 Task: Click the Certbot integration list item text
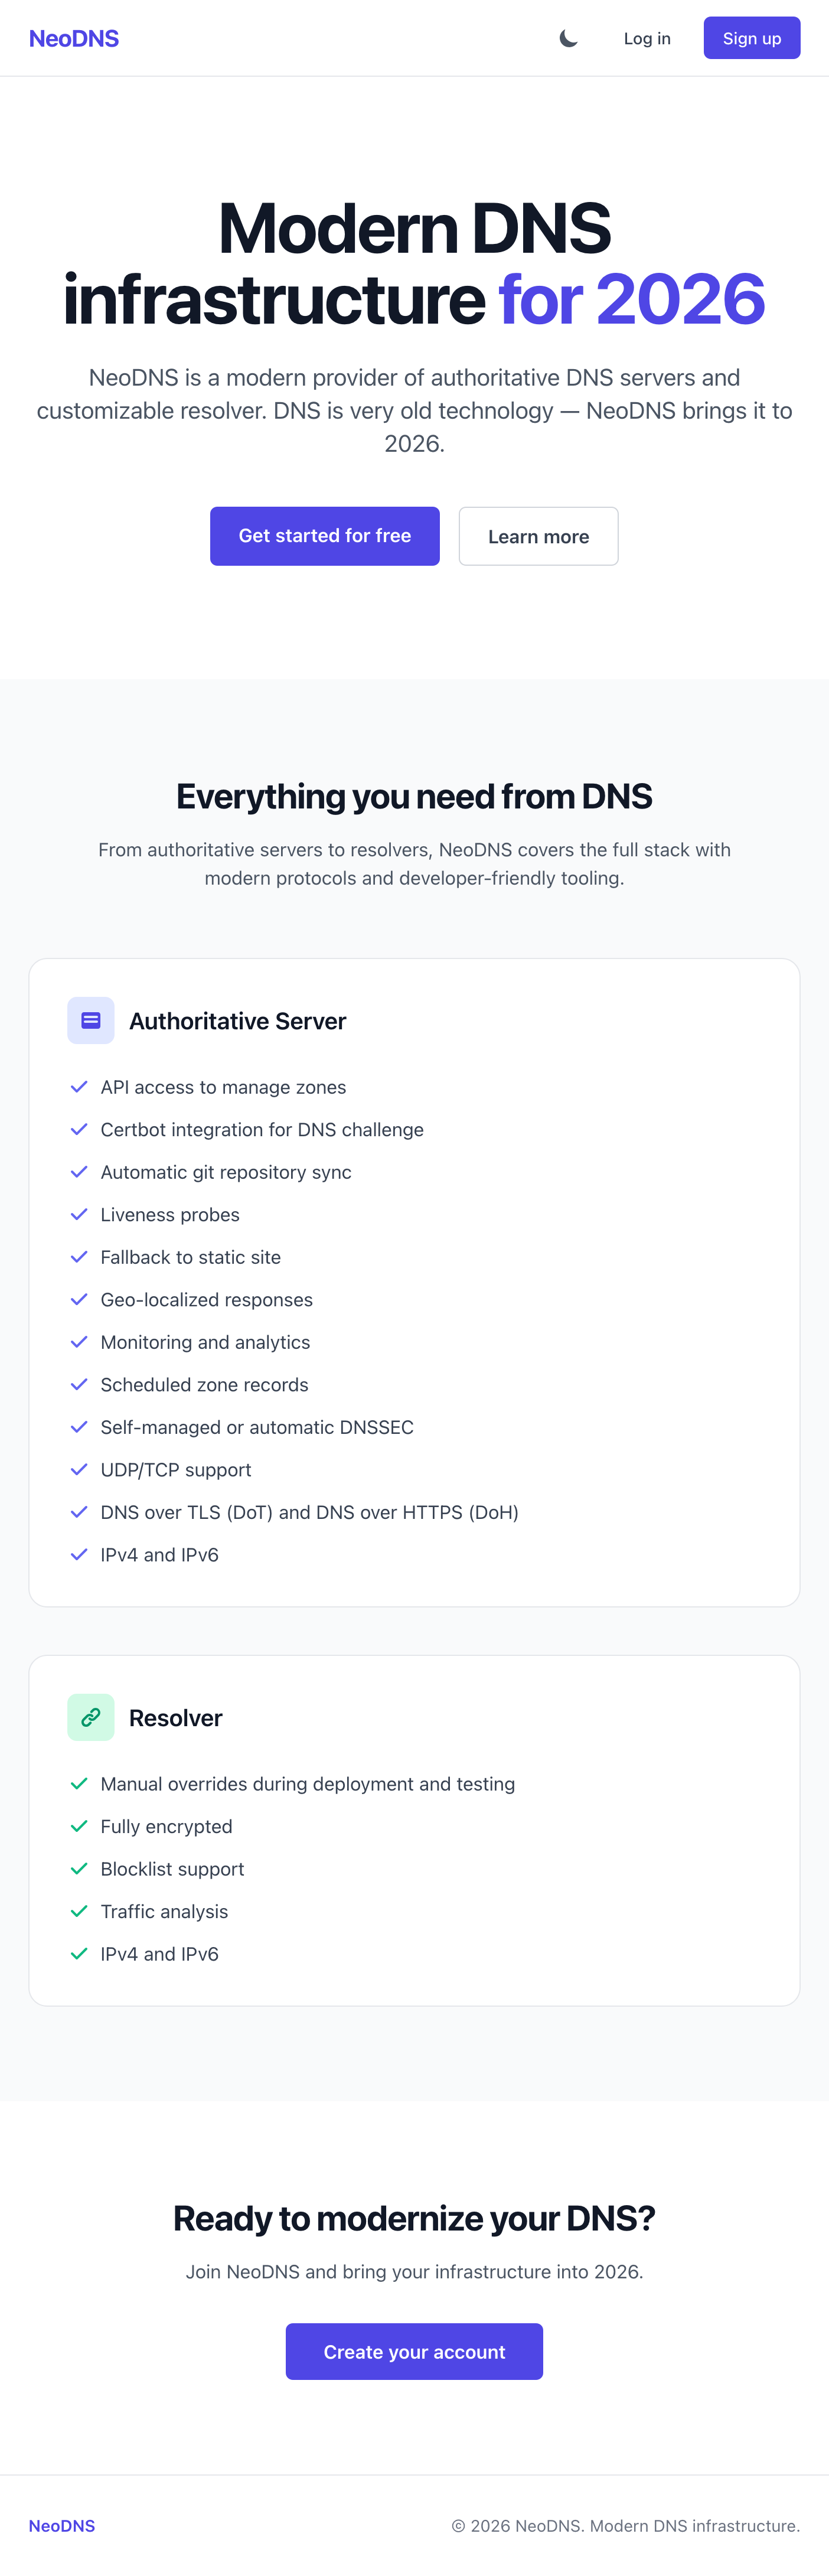pyautogui.click(x=262, y=1130)
